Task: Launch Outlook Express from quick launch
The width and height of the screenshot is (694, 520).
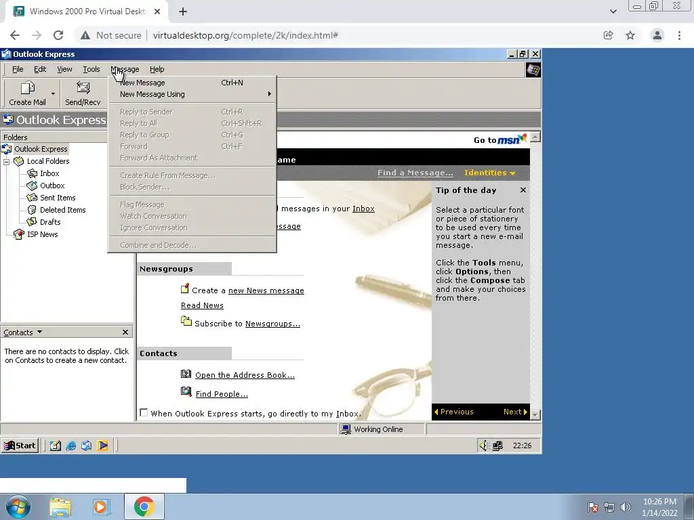Action: (x=86, y=446)
